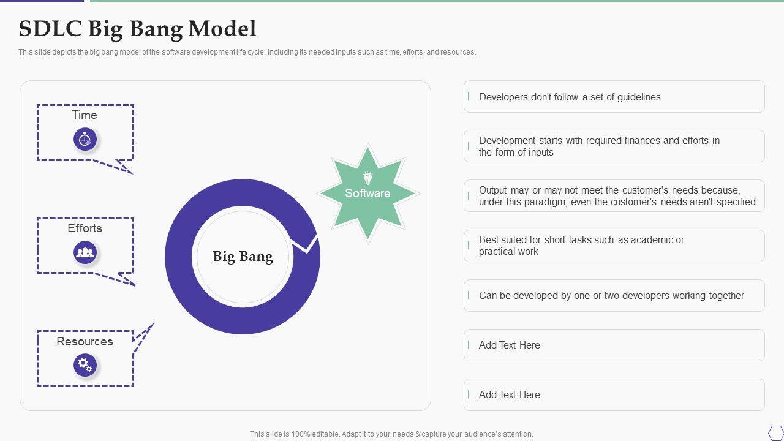Click the "This slide is 100% editable" footer text
The image size is (784, 441).
point(391,434)
